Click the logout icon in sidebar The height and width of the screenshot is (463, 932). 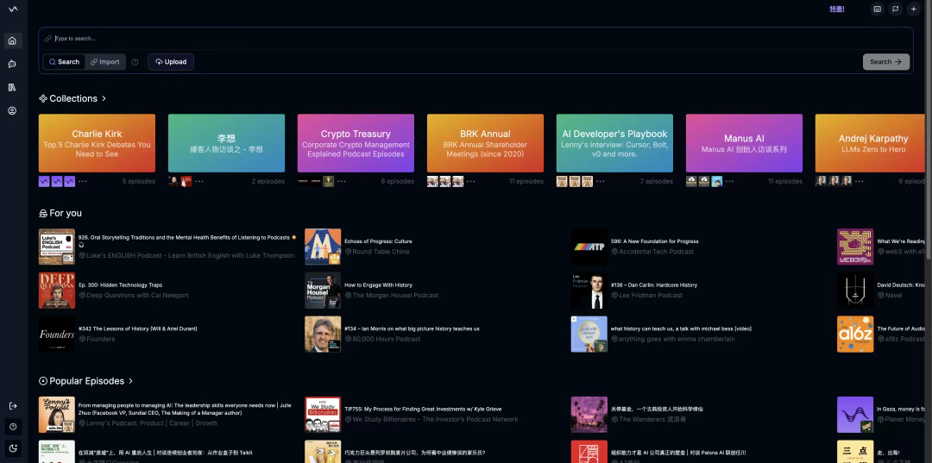pos(12,406)
